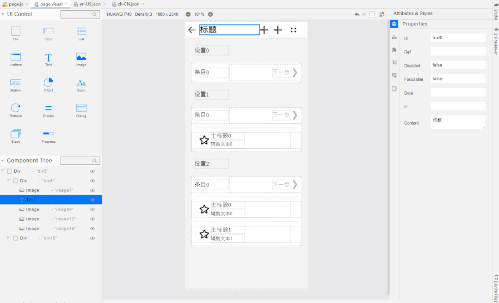499x303 pixels.
Task: Open the Properties cube icon tab
Action: tap(394, 24)
